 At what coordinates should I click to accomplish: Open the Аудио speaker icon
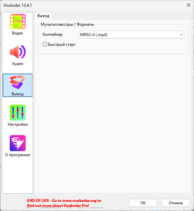click(x=18, y=52)
